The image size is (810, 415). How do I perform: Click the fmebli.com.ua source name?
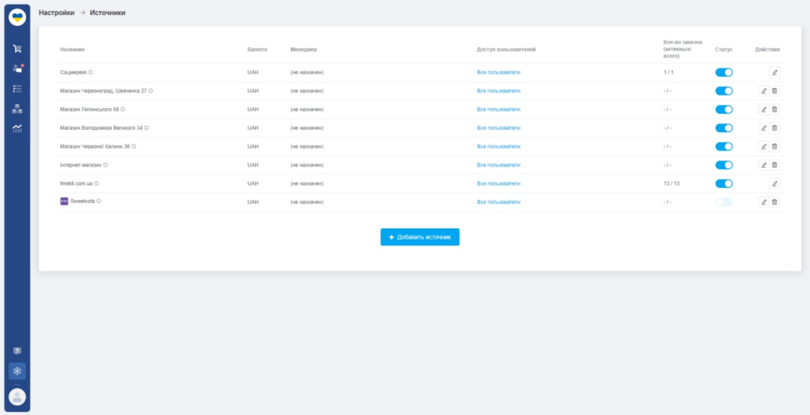pyautogui.click(x=77, y=183)
